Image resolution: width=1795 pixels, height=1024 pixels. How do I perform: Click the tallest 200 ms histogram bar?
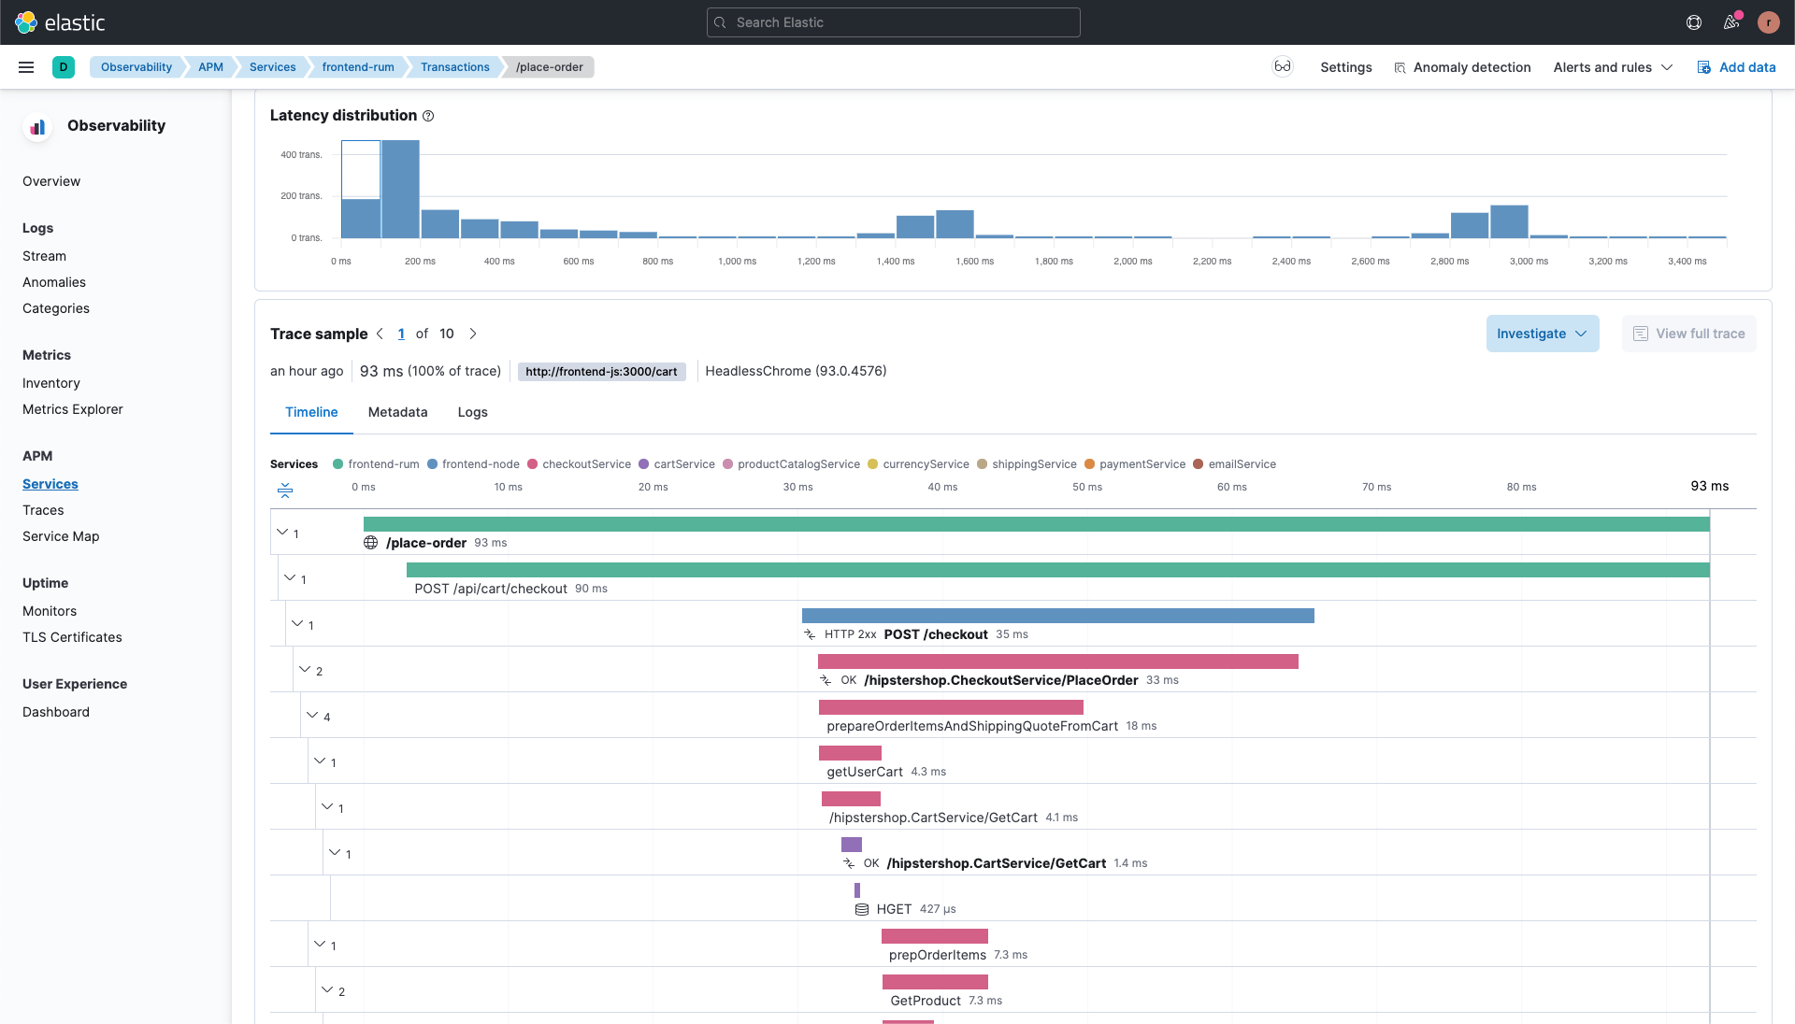point(400,189)
